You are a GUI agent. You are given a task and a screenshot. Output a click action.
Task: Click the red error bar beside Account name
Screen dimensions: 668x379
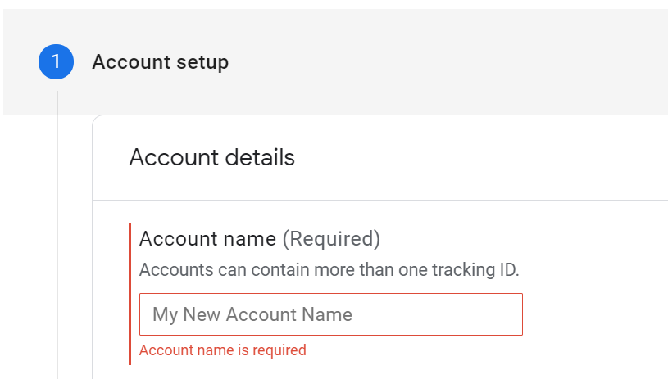[130, 295]
